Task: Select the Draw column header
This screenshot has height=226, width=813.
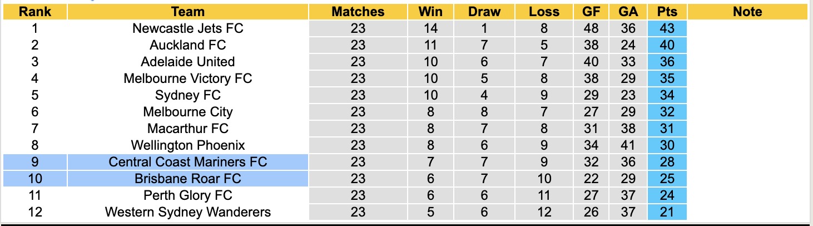Action: point(484,12)
